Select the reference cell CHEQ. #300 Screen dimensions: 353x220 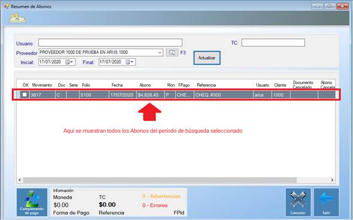[x=224, y=94]
